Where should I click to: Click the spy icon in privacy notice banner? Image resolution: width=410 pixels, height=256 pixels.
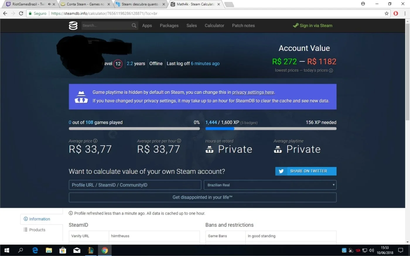81,97
